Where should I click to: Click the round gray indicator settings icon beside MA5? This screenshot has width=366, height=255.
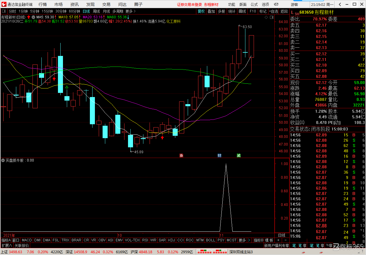click(33, 17)
